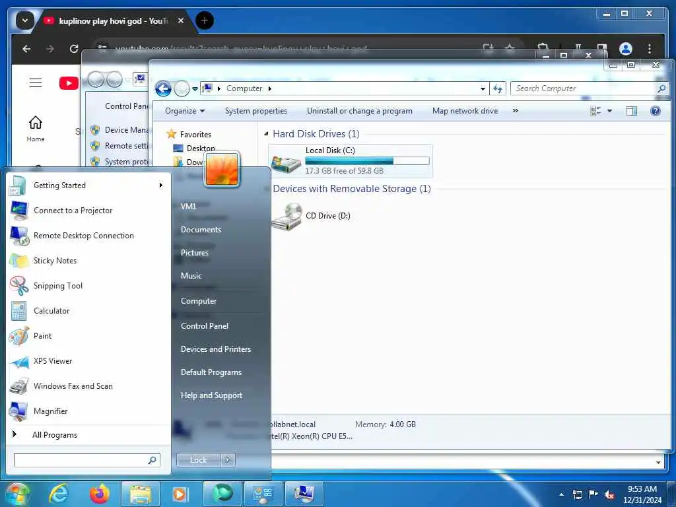Click Computer breadcrumb in address bar
This screenshot has width=676, height=507.
click(x=244, y=88)
